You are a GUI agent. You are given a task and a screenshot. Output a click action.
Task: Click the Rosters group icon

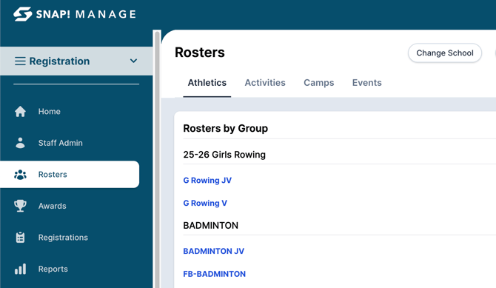pyautogui.click(x=20, y=175)
